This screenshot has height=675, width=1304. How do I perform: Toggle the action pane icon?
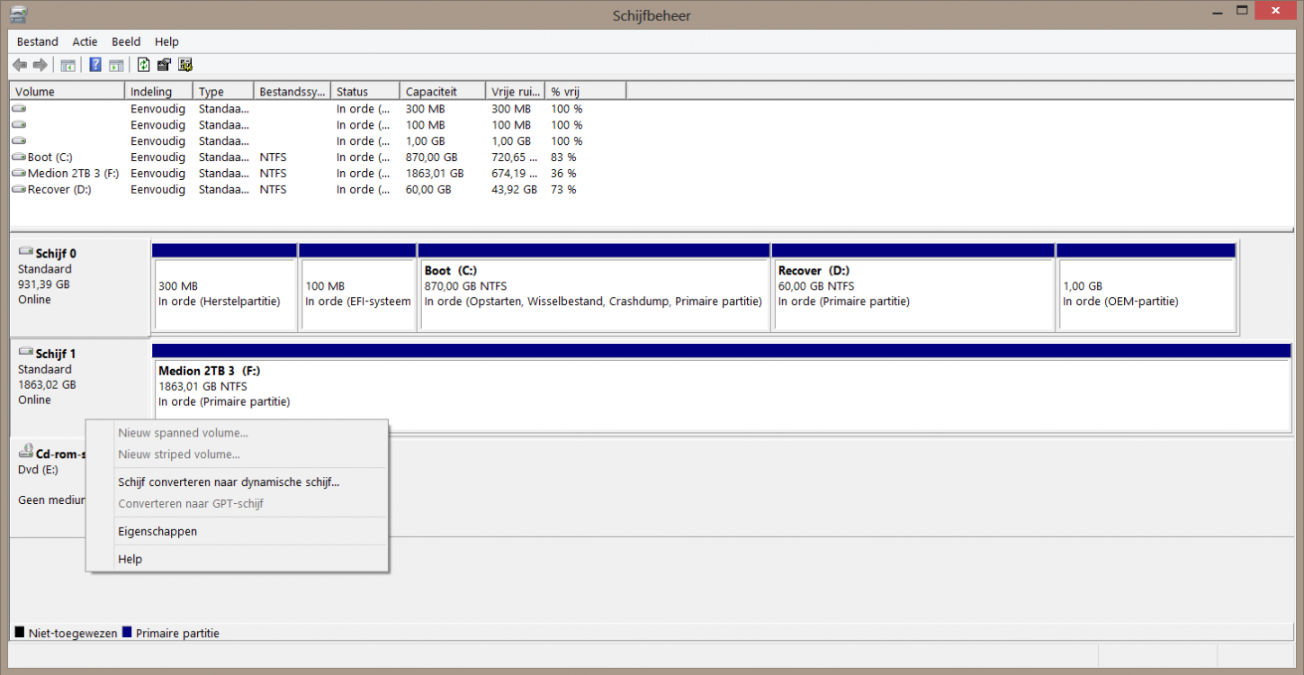116,64
